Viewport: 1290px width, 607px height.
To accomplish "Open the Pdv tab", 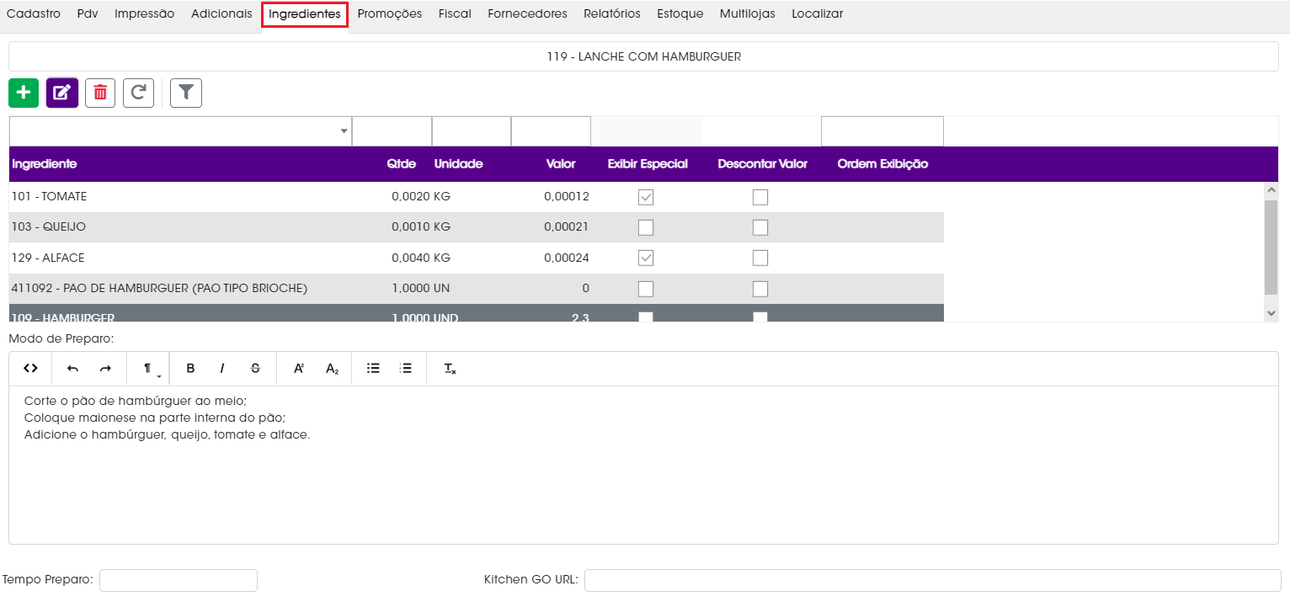I will click(88, 14).
